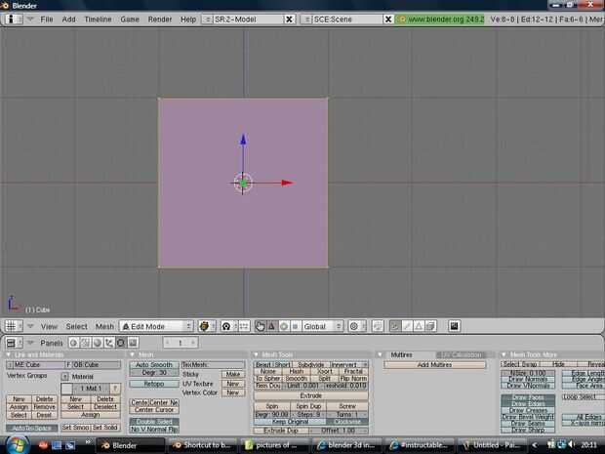Collapse the Mesh panel
The width and height of the screenshot is (605, 454).
pos(132,354)
